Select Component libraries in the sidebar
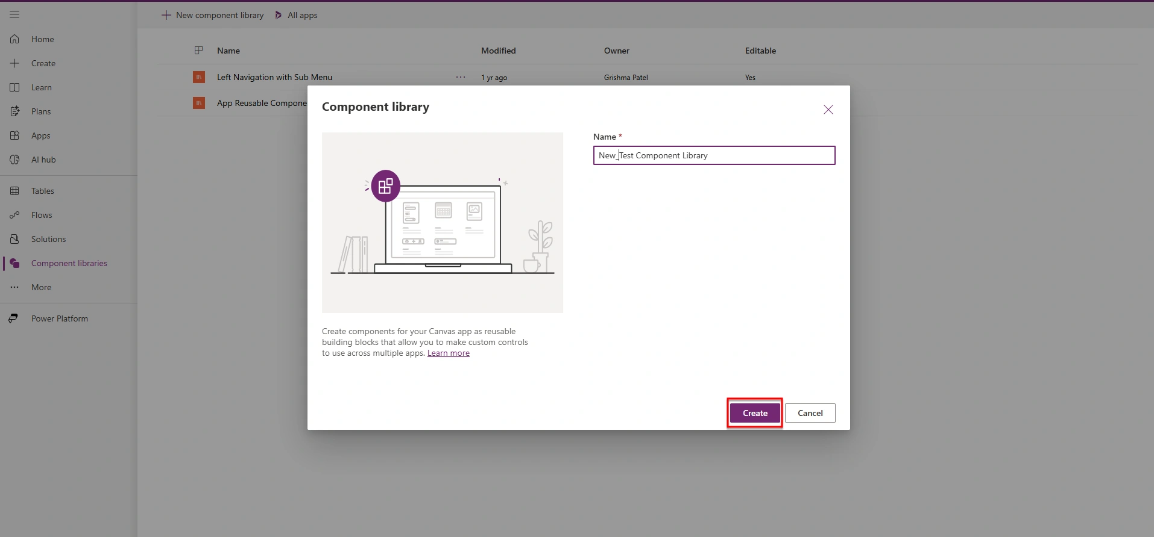Screen dimensions: 1154x537 pos(69,263)
